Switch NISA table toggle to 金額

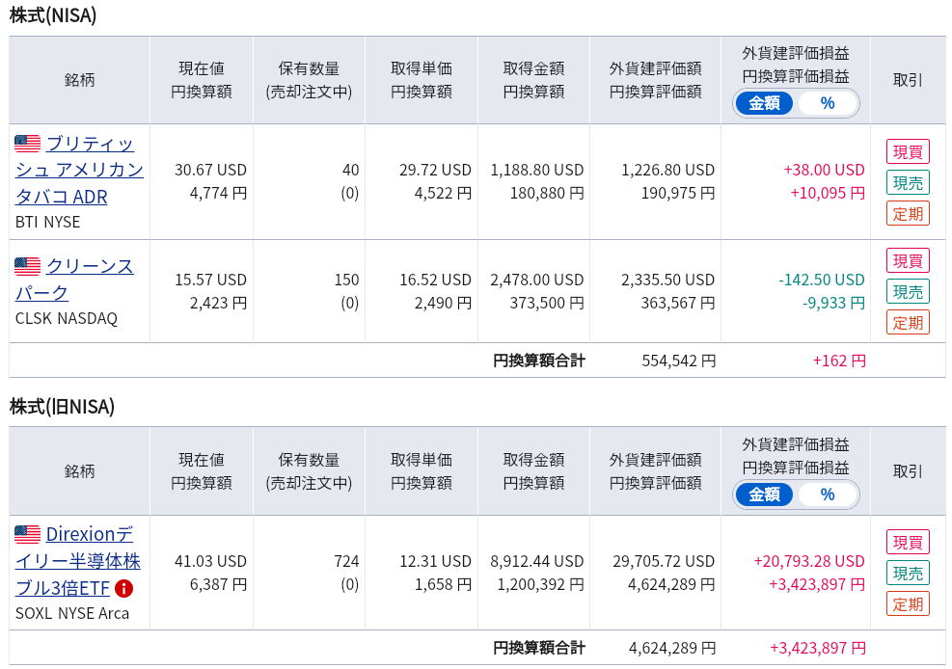(x=764, y=103)
